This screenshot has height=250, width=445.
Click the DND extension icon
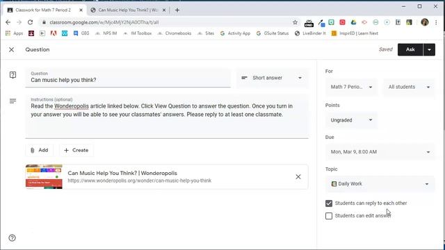(x=309, y=23)
